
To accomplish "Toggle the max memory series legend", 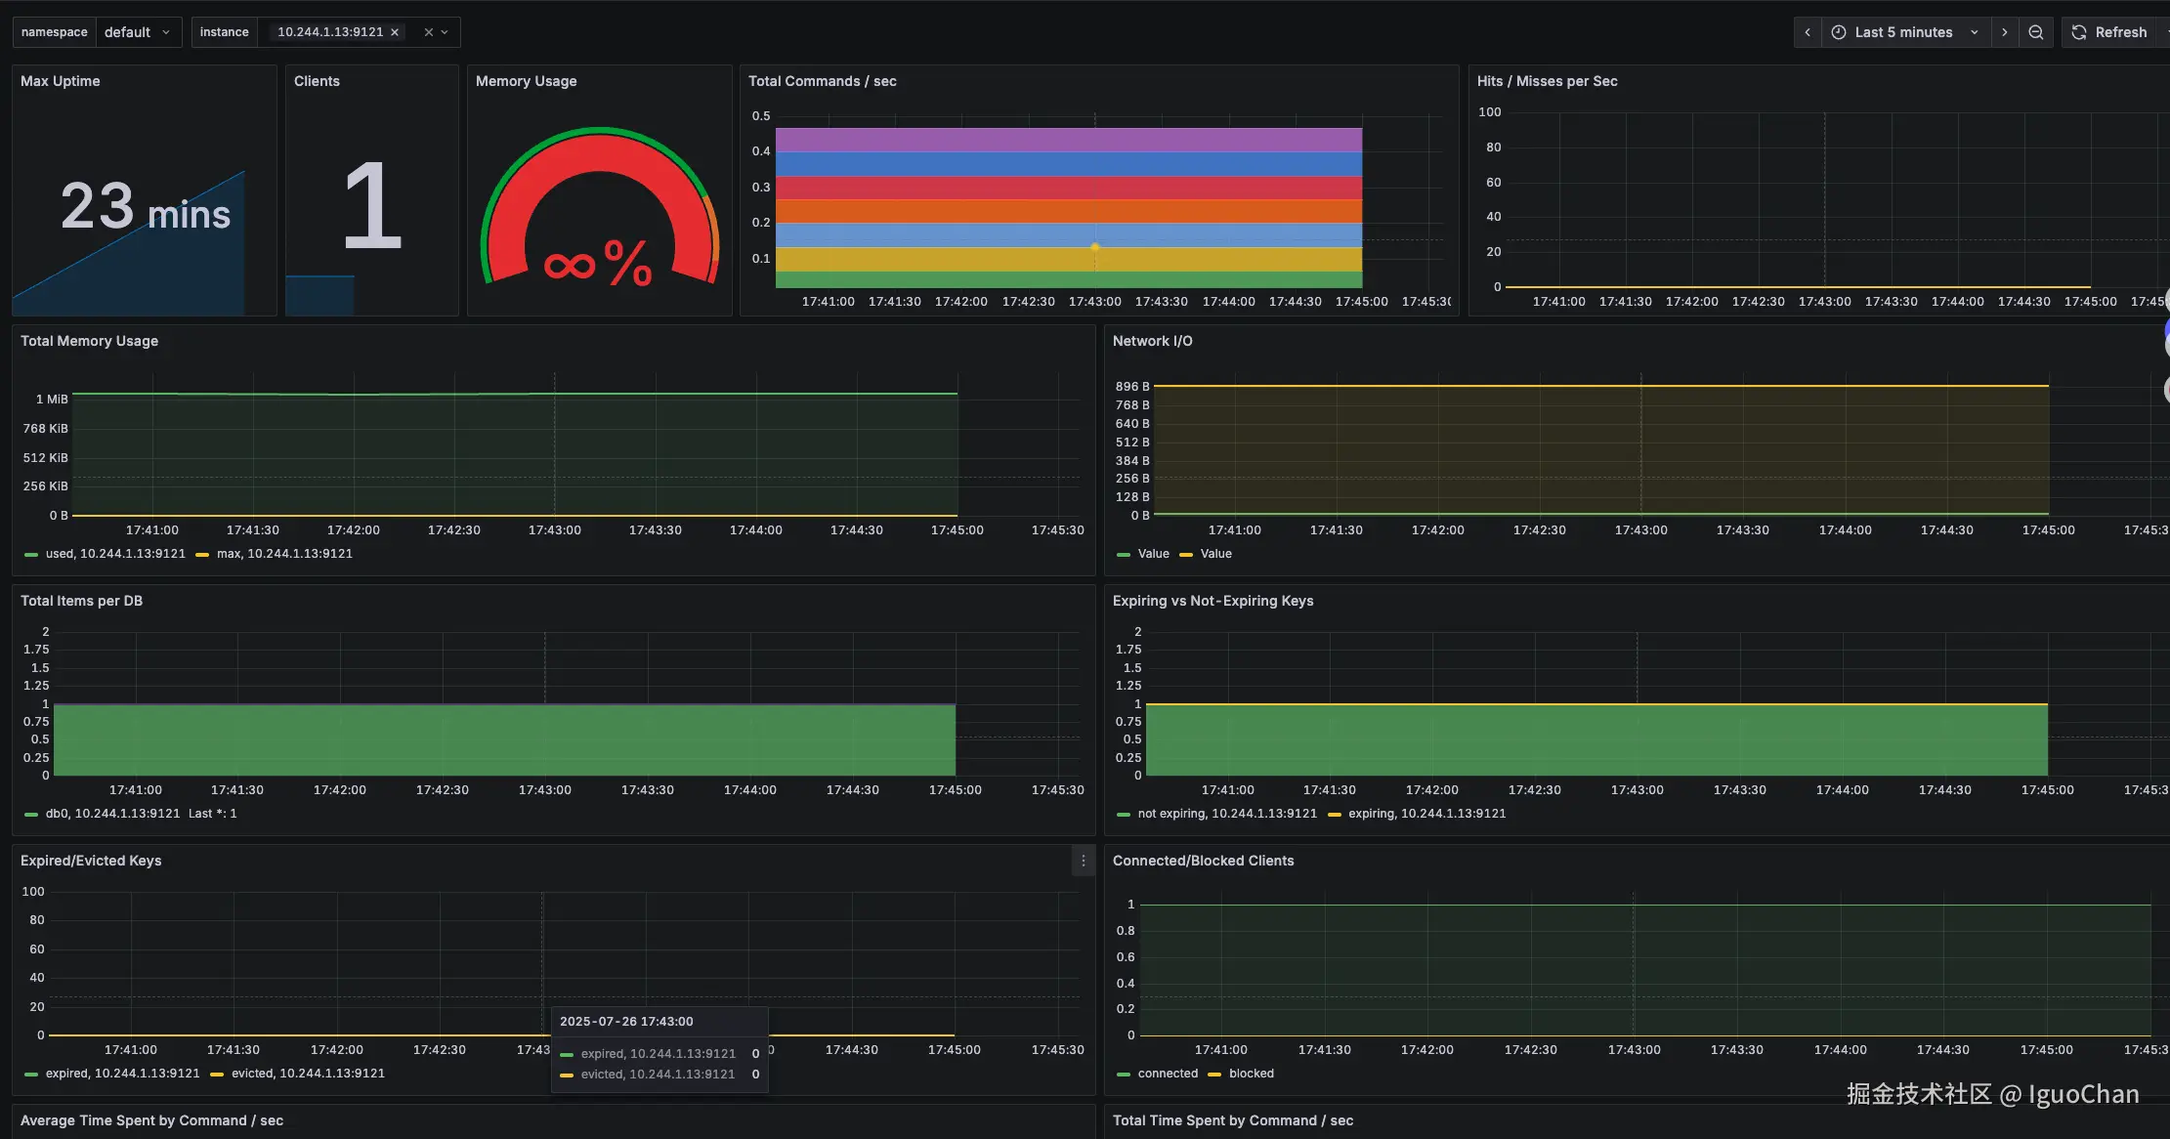I will (x=283, y=554).
